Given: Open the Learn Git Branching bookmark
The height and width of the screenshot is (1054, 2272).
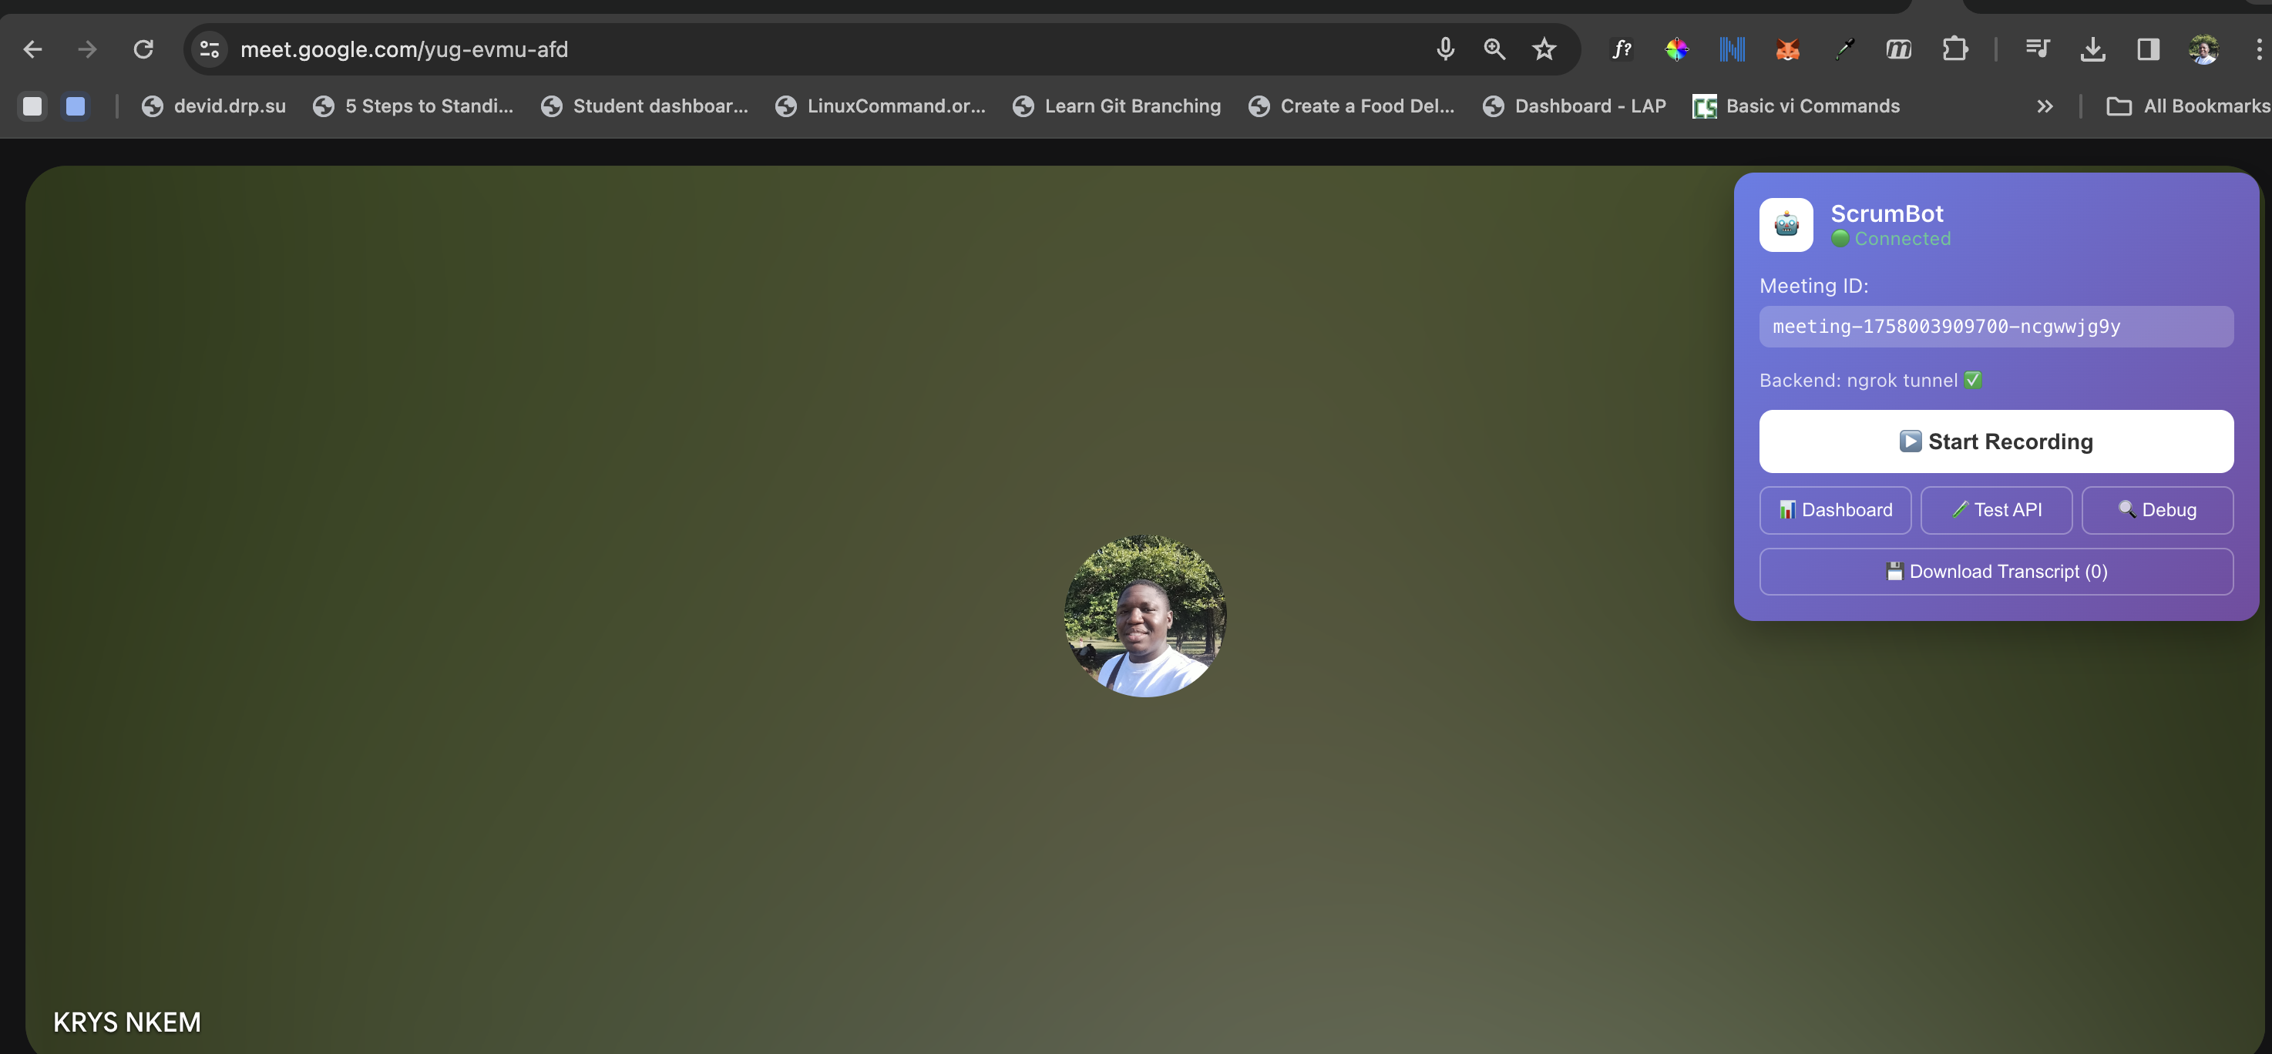Looking at the screenshot, I should click(1117, 107).
